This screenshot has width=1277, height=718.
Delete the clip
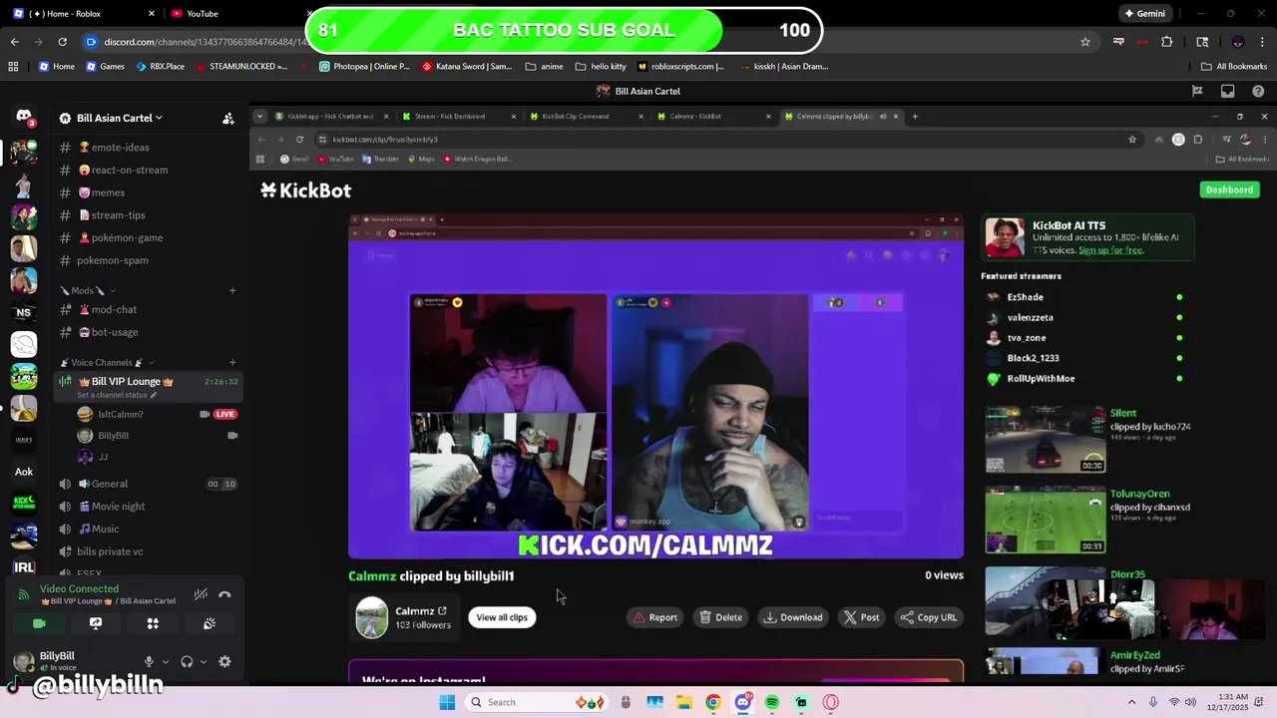pos(720,617)
